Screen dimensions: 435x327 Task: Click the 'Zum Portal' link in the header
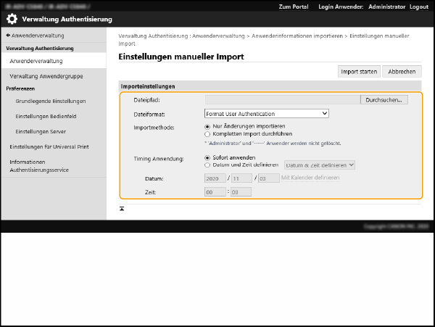point(294,7)
